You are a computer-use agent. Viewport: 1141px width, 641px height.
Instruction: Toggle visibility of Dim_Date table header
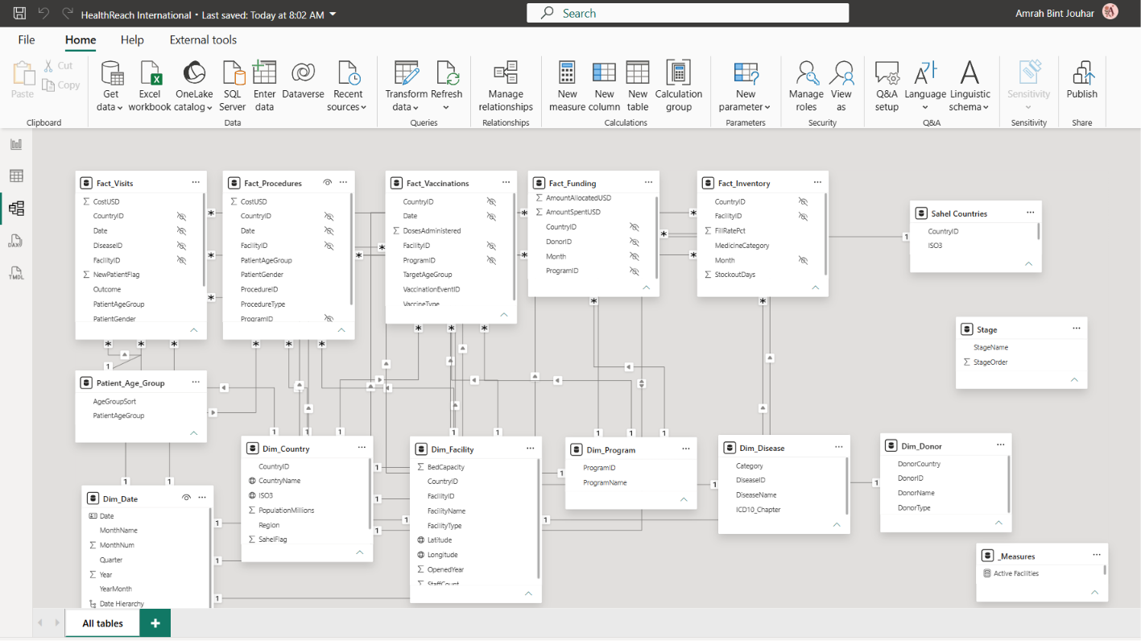click(186, 498)
